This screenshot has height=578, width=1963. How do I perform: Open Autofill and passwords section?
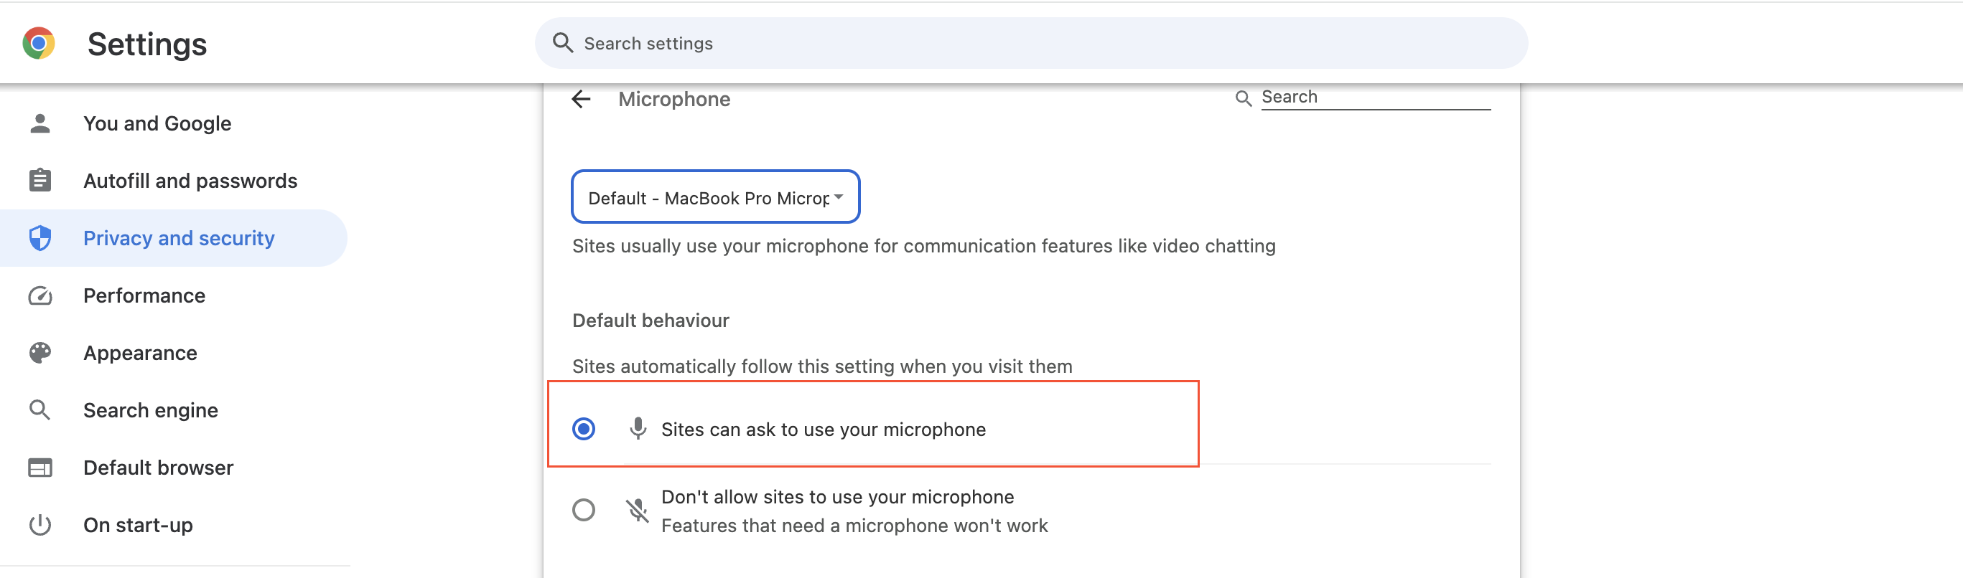click(x=190, y=181)
